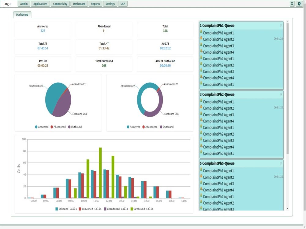306x229 pixels.
Task: Click ComplaintPh1 Agent2 status icon in ComplaintPh2-Queue
Action: tap(201, 107)
